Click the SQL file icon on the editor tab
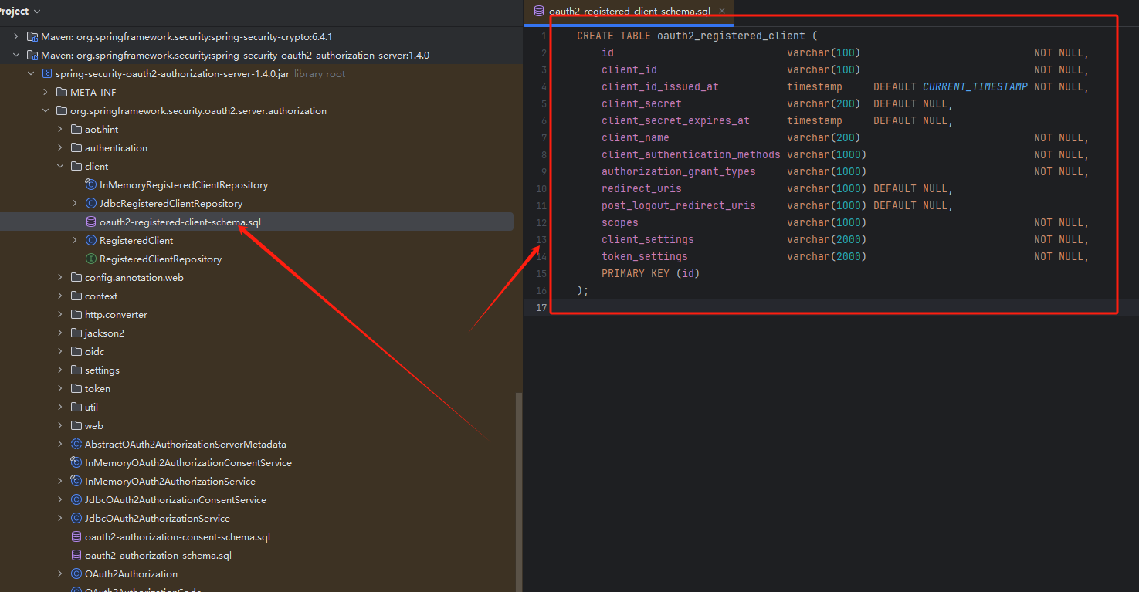 point(539,11)
